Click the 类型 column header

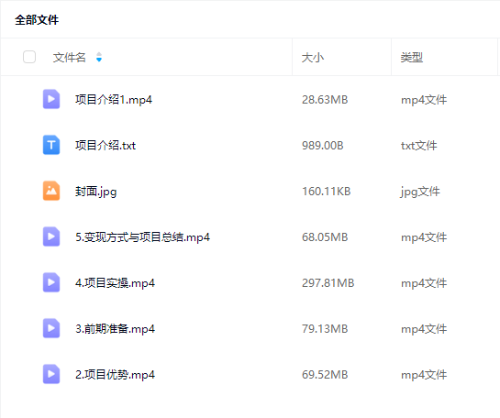pyautogui.click(x=412, y=58)
